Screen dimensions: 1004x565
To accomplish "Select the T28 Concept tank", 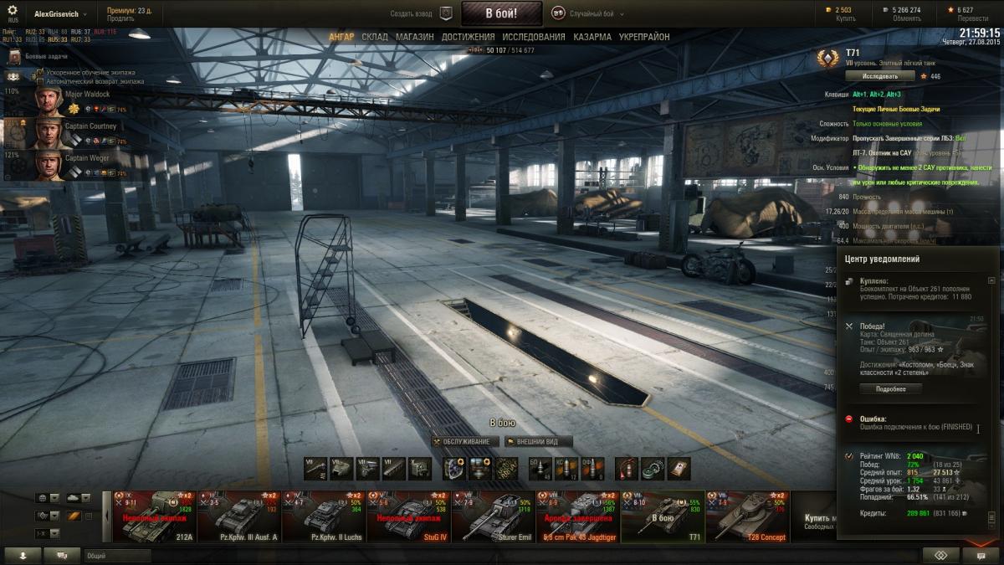I will click(747, 516).
